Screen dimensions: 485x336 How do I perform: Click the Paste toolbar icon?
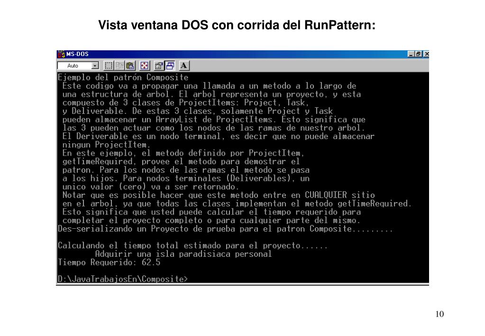coord(130,65)
